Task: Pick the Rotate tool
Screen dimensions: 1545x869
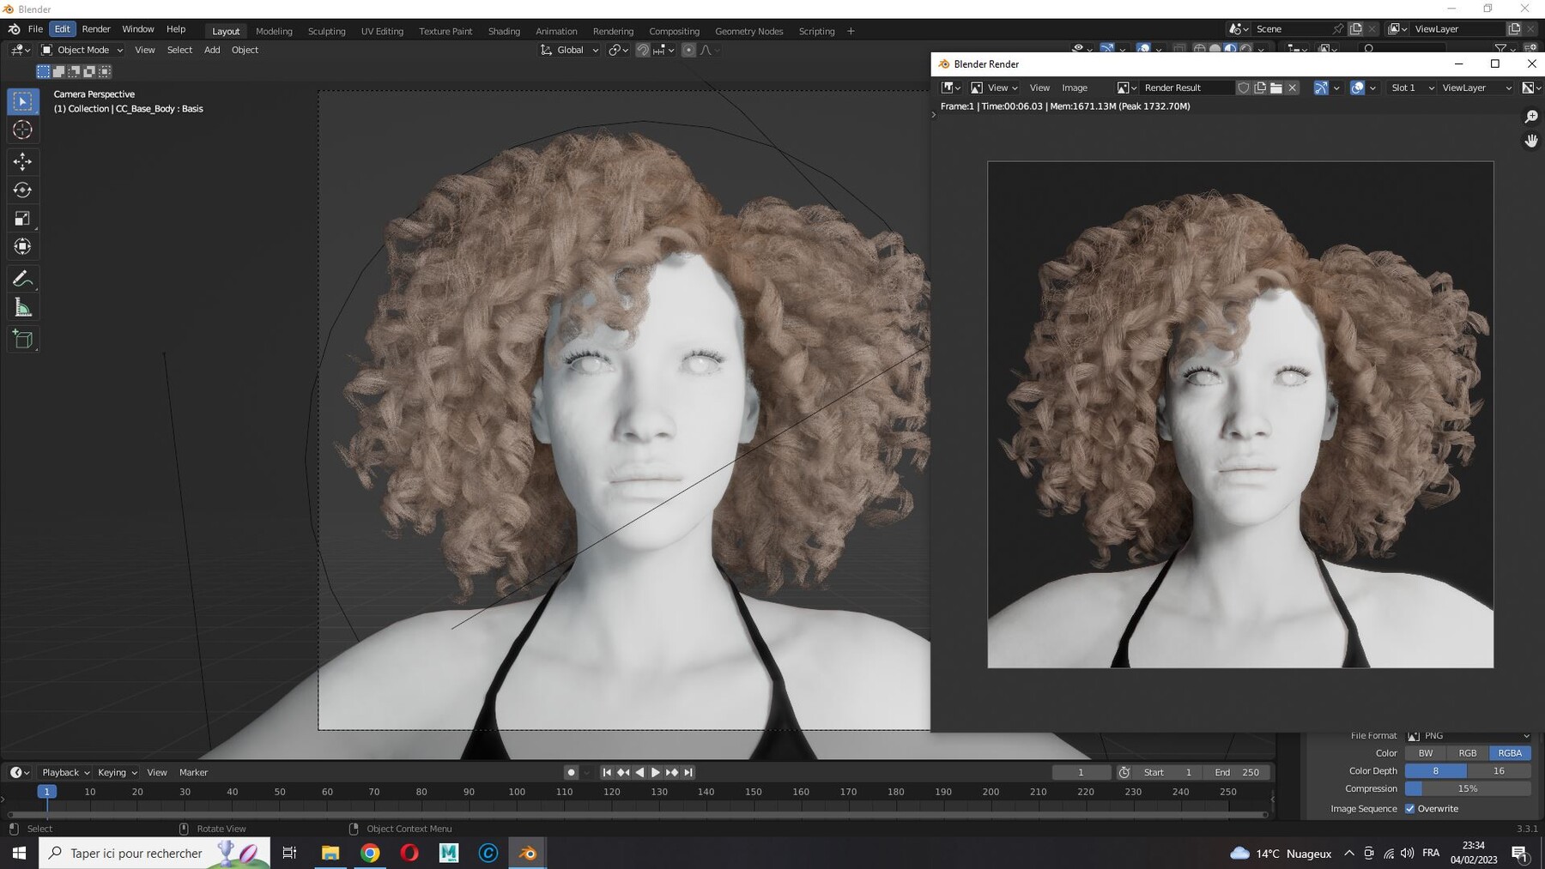Action: [x=22, y=190]
